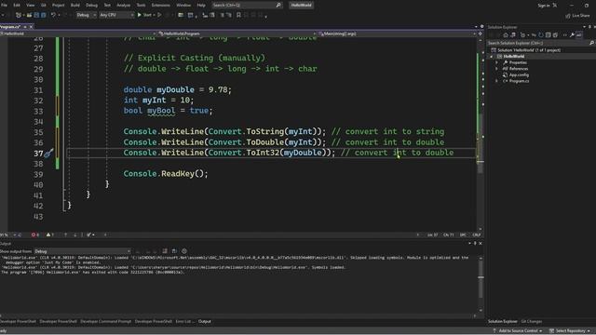596x335 pixels.
Task: Click Solution Explorer Refresh icon
Action: (540, 35)
